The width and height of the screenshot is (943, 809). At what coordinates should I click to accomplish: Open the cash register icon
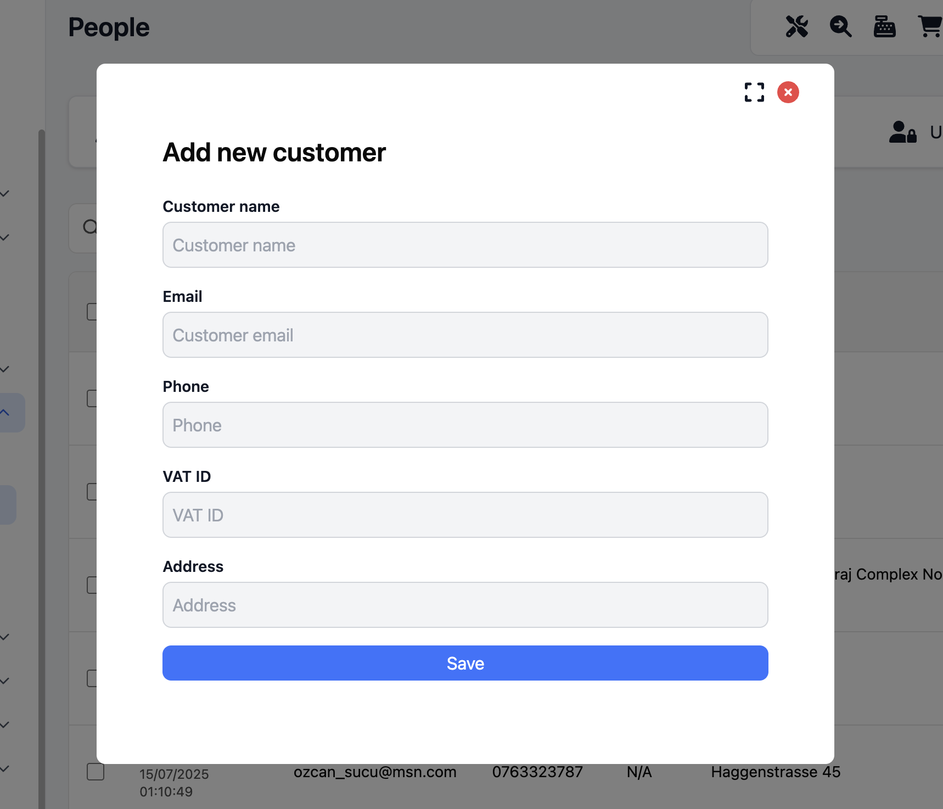click(884, 26)
